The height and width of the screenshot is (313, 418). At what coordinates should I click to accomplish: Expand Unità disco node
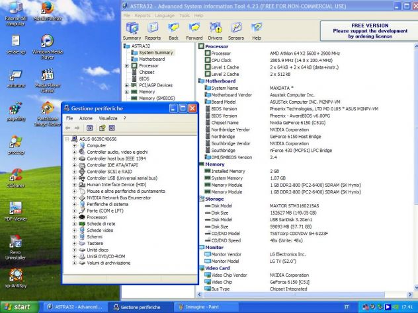point(74,250)
